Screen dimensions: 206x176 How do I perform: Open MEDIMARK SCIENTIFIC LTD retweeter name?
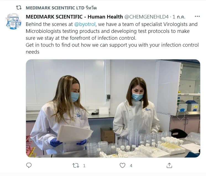(x=55, y=8)
